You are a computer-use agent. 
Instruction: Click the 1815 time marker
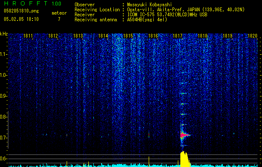click(128, 36)
